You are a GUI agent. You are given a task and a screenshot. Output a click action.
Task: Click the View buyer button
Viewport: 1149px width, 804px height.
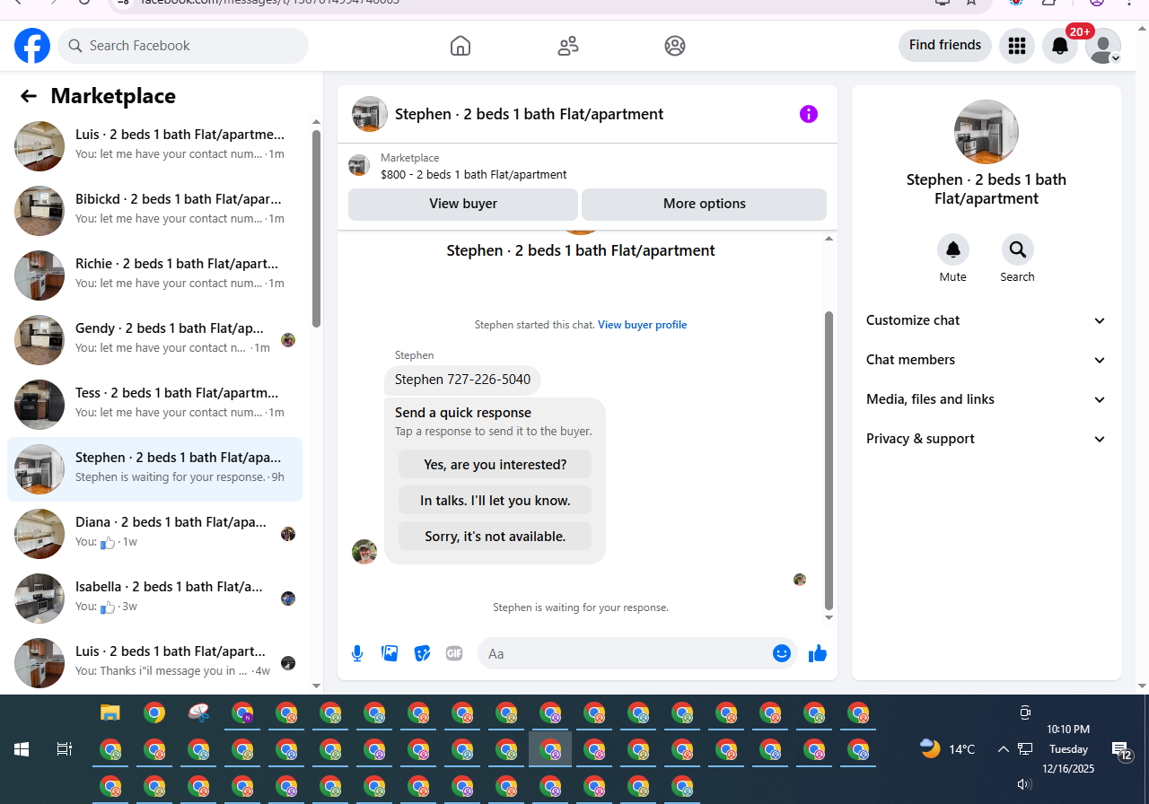point(463,204)
